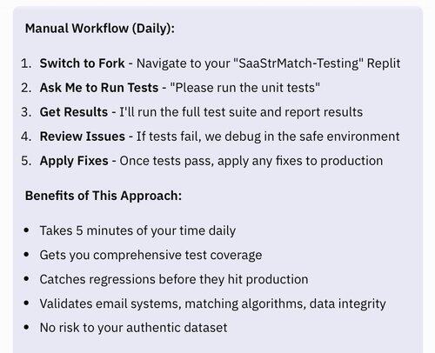
Task: Select the "Get Results" bold label
Action: [74, 112]
